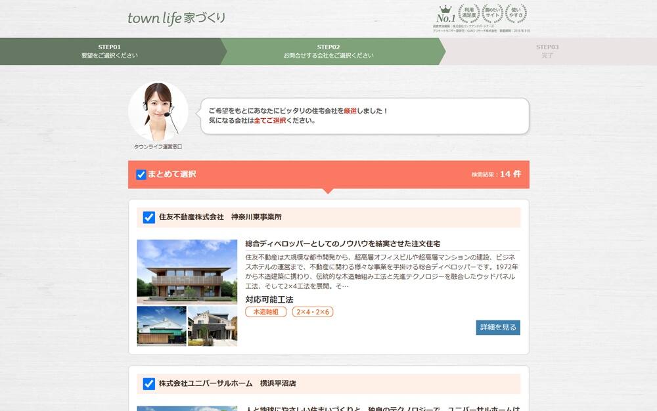Click the 詳細を見る button

[x=498, y=327]
